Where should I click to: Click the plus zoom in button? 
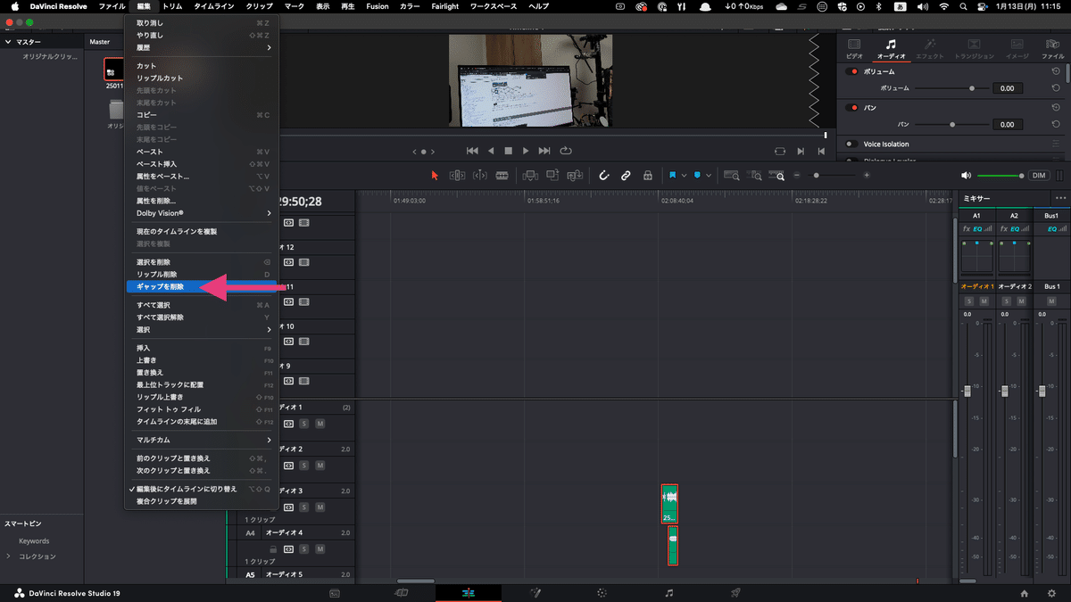pos(867,176)
